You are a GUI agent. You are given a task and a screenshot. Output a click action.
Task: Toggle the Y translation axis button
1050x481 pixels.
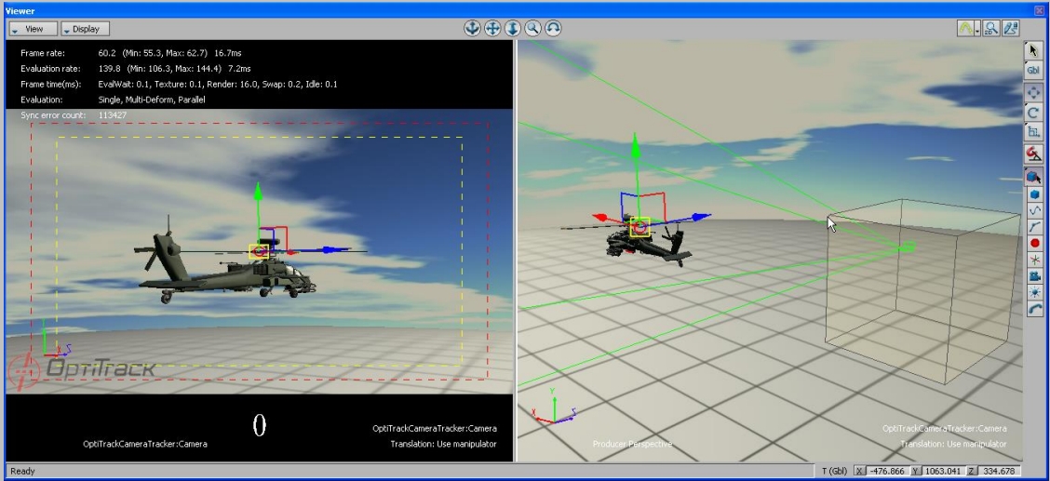pos(915,471)
